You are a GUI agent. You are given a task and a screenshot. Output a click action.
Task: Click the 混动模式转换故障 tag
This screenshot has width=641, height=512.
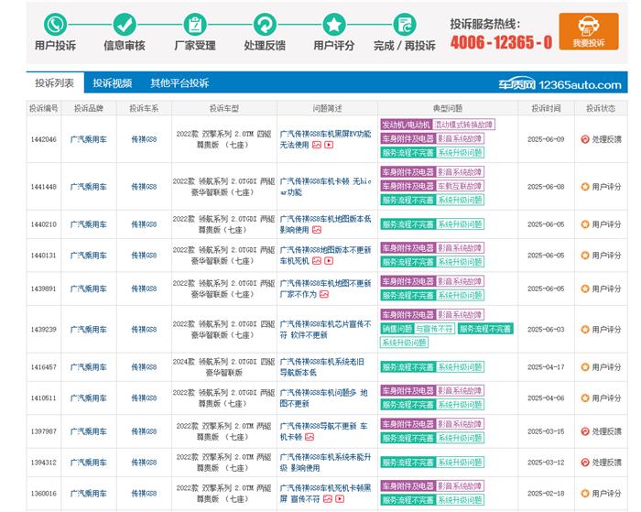(x=463, y=125)
